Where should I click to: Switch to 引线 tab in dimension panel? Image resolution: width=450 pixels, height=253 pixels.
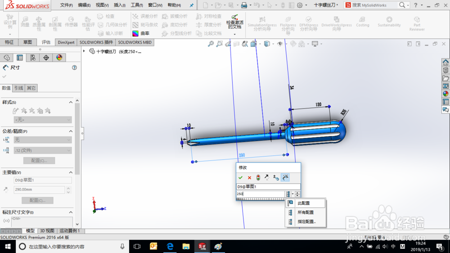18,88
